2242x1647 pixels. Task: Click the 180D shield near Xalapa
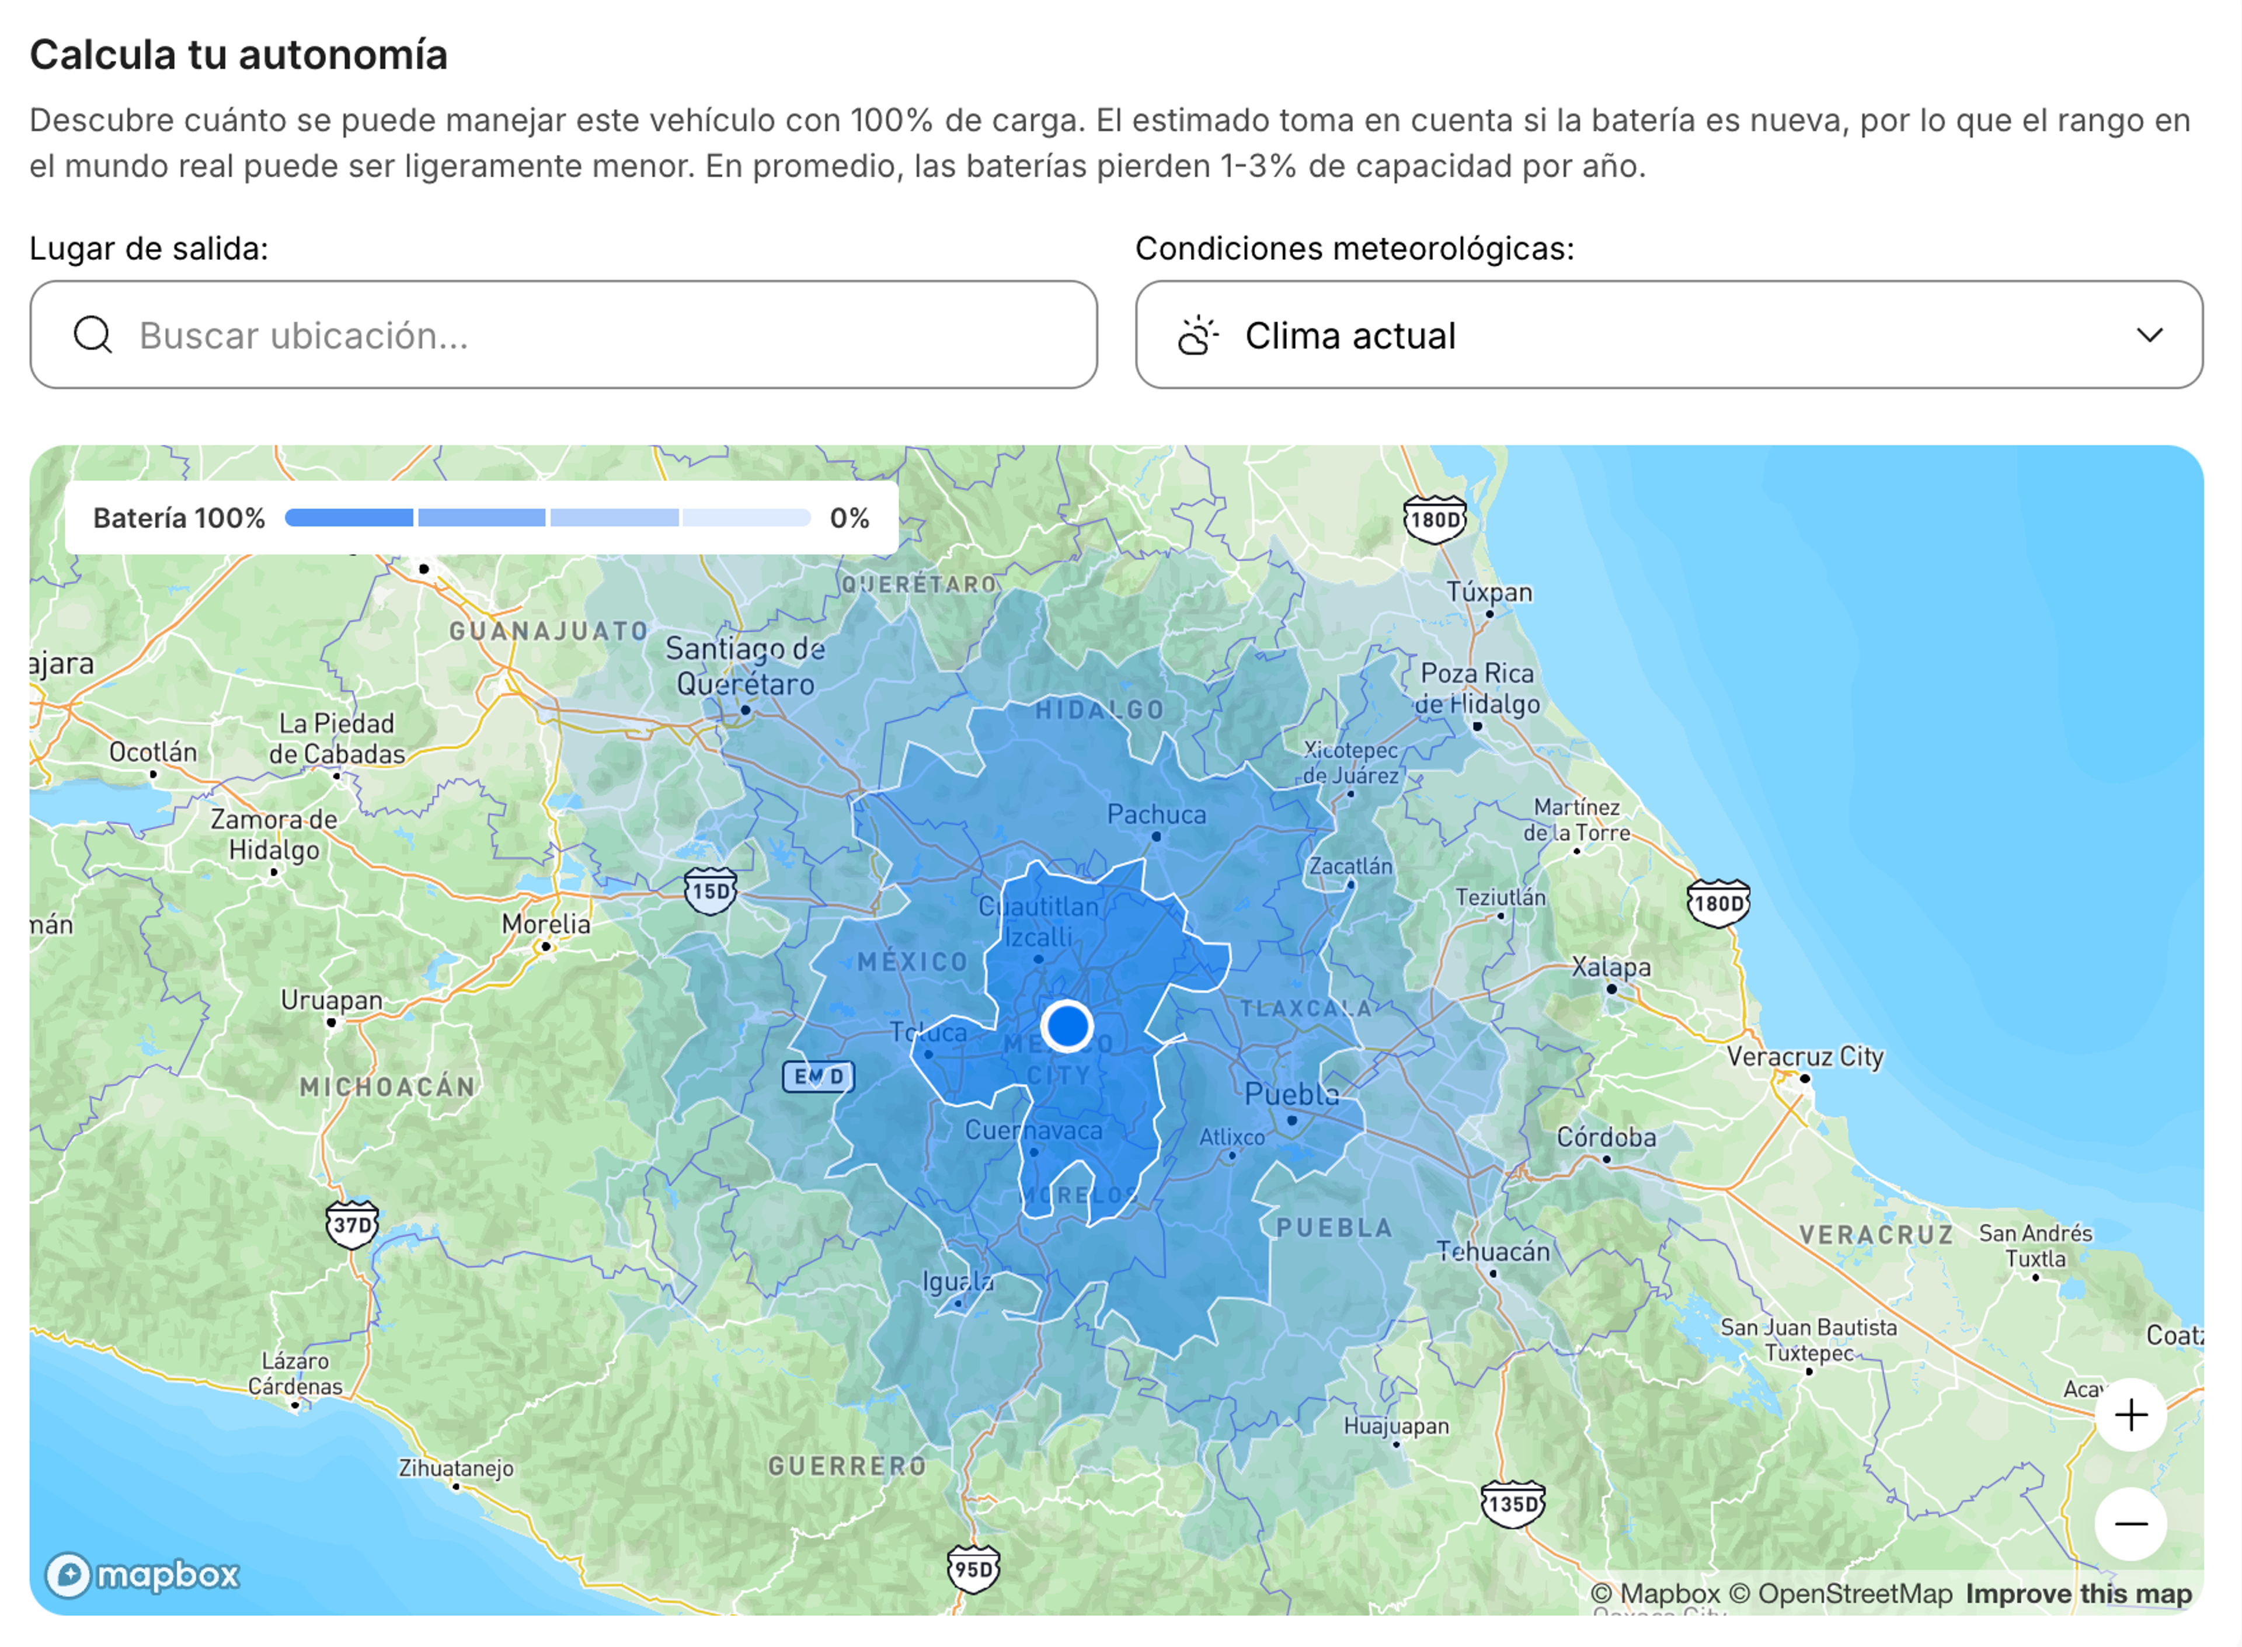(1718, 903)
